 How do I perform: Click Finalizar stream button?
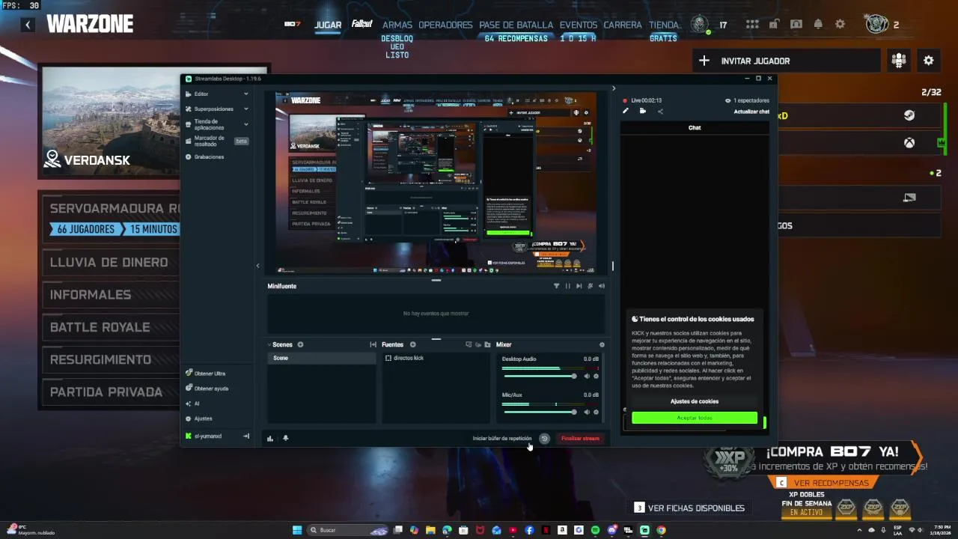(x=580, y=439)
